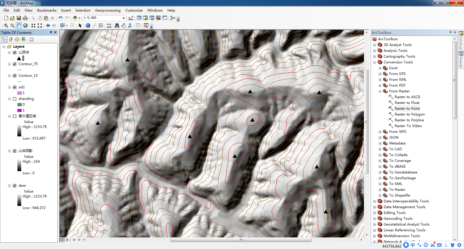Switch TOC to List By Visibility

tap(17, 39)
